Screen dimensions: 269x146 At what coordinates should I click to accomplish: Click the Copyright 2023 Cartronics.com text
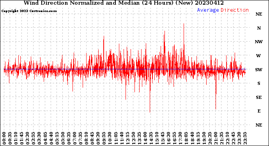pyautogui.click(x=29, y=11)
